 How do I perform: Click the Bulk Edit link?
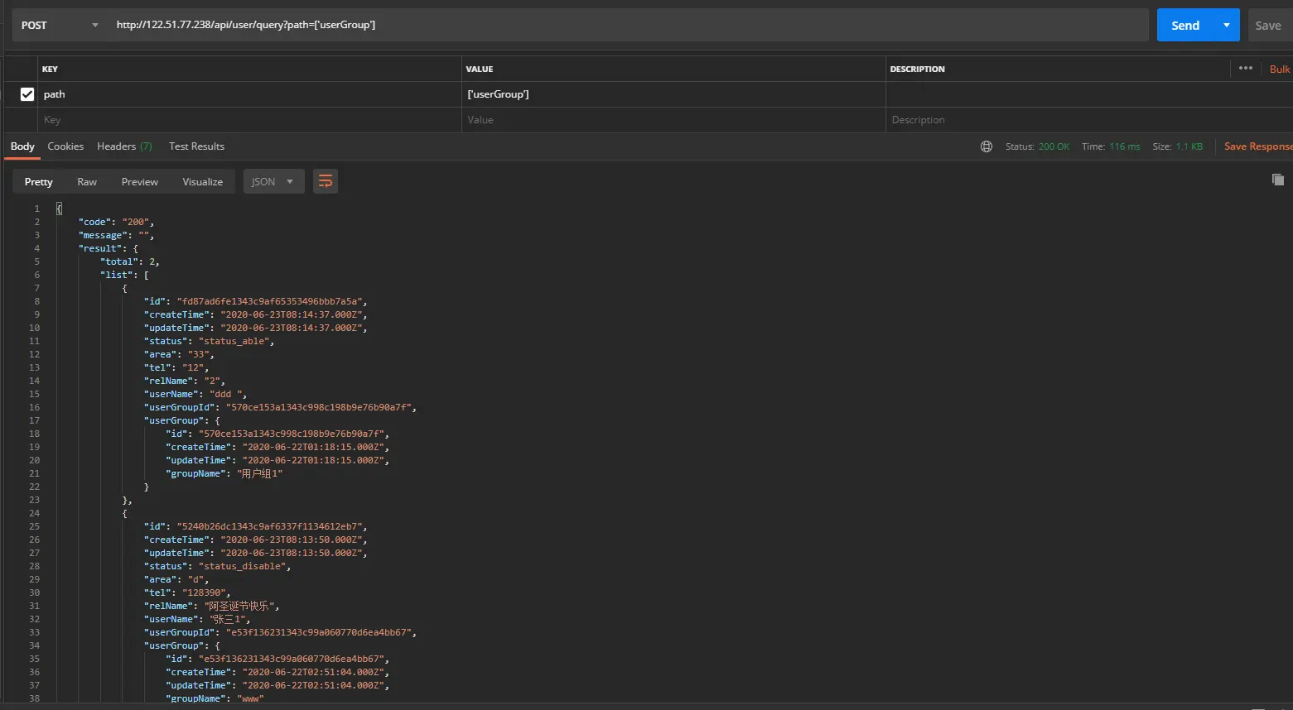[x=1279, y=70]
